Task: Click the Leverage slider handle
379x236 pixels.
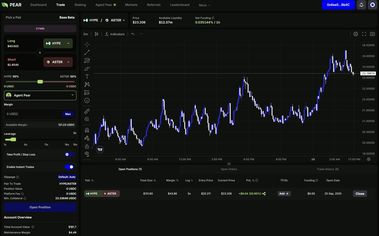Action: 13,140
